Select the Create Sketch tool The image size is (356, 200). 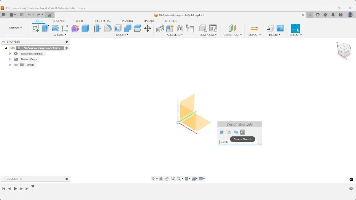pyautogui.click(x=36, y=28)
